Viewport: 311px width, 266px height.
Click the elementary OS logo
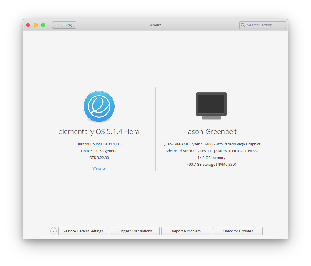click(x=99, y=106)
